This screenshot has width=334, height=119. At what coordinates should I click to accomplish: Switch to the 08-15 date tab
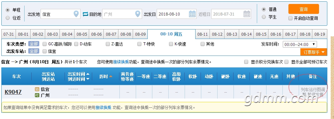[x=261, y=34]
